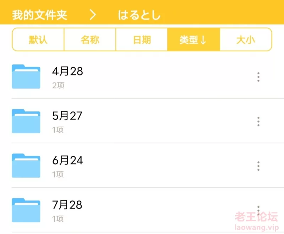The height and width of the screenshot is (234, 284).
Task: Open folder named 5月27
Action: pyautogui.click(x=67, y=116)
